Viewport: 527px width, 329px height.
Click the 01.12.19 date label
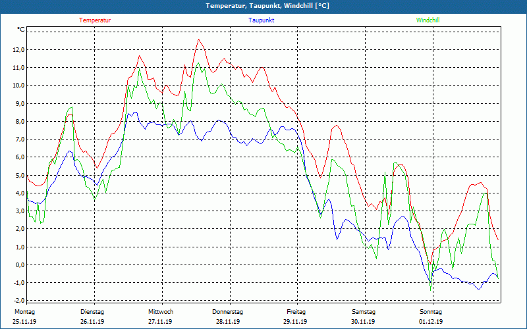431,322
